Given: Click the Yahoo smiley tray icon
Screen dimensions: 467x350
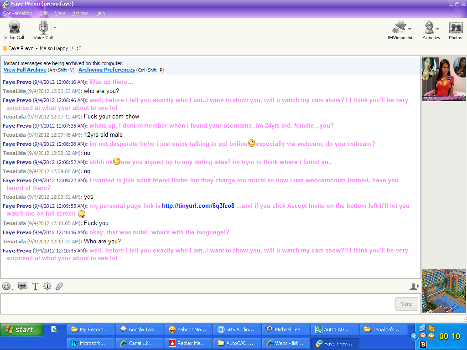Looking at the screenshot, I should (x=431, y=336).
